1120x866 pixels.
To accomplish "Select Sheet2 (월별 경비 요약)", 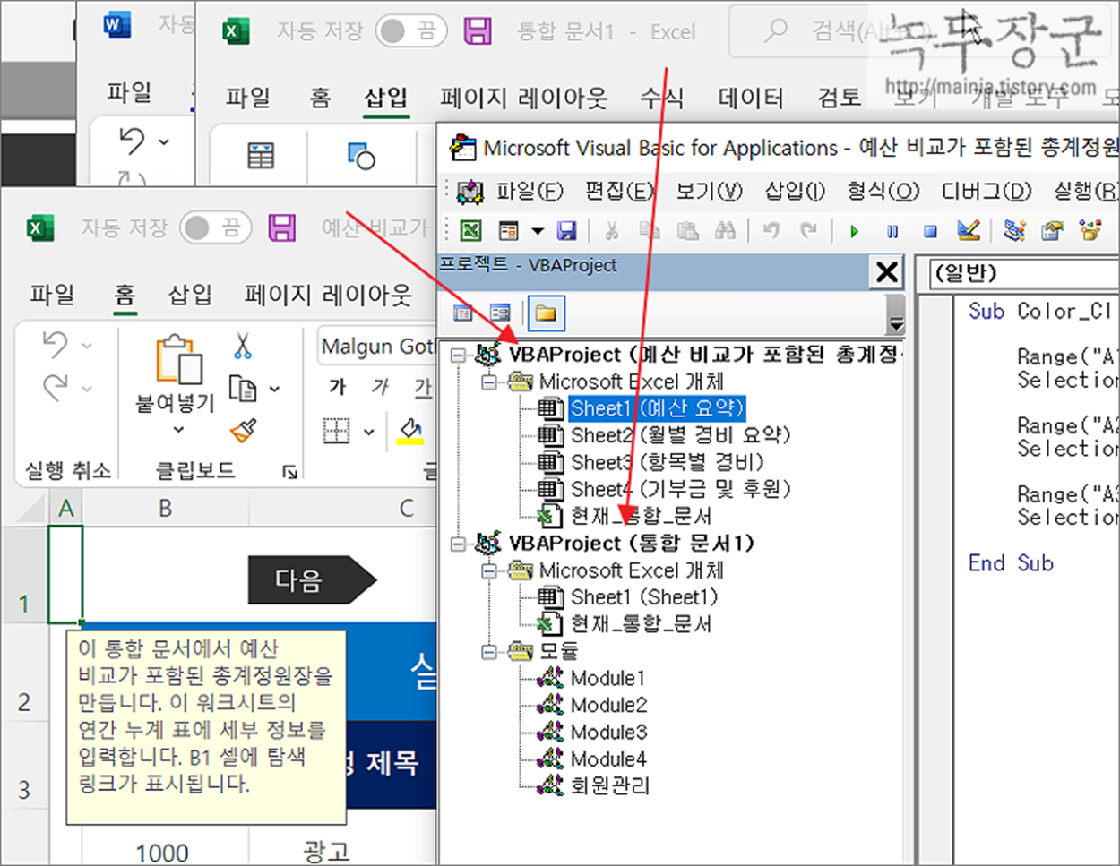I will click(x=680, y=435).
